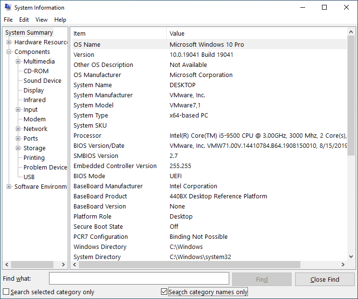Select the Infrared category
358x299 pixels.
(35, 100)
